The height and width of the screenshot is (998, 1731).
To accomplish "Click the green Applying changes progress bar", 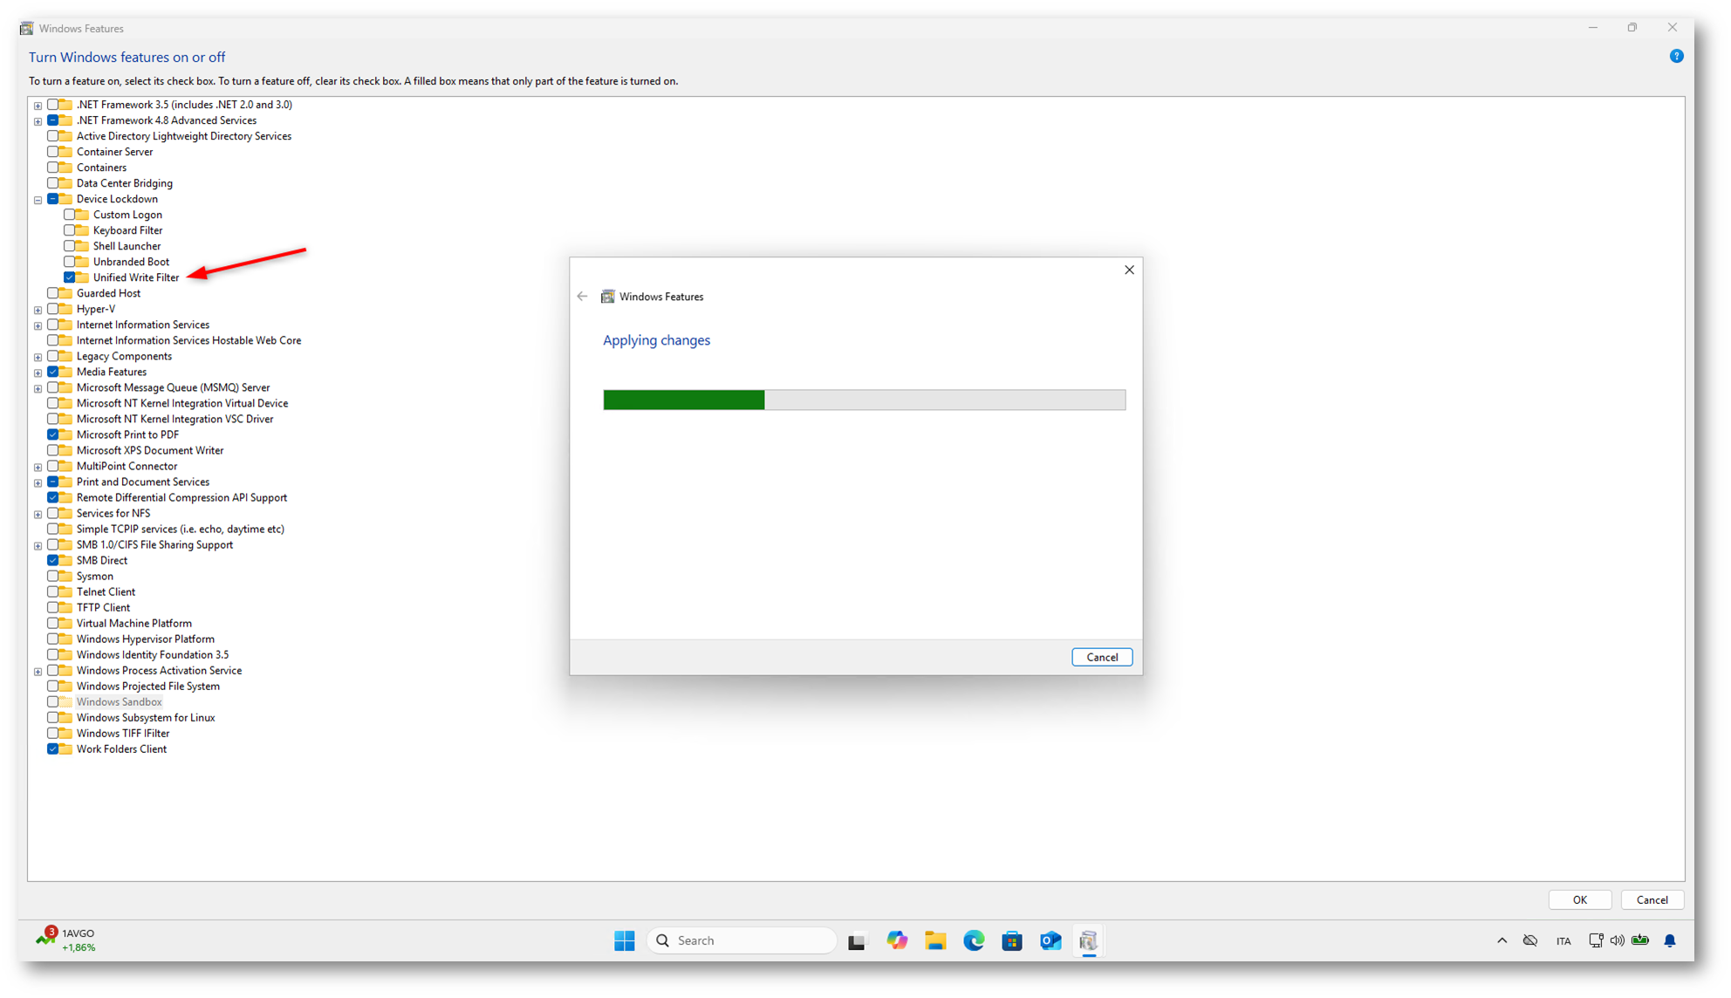I will pos(864,400).
